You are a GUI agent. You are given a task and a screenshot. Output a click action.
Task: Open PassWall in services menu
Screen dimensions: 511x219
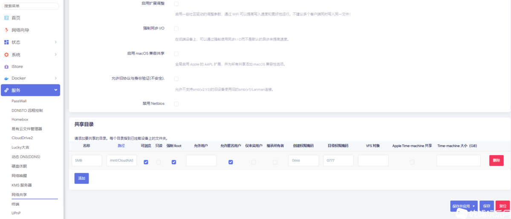click(x=19, y=101)
